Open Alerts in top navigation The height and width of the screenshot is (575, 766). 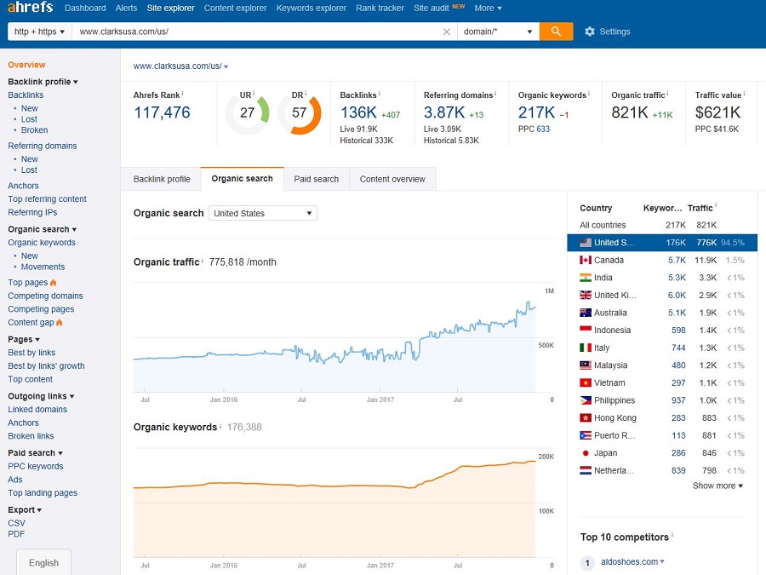tap(126, 8)
